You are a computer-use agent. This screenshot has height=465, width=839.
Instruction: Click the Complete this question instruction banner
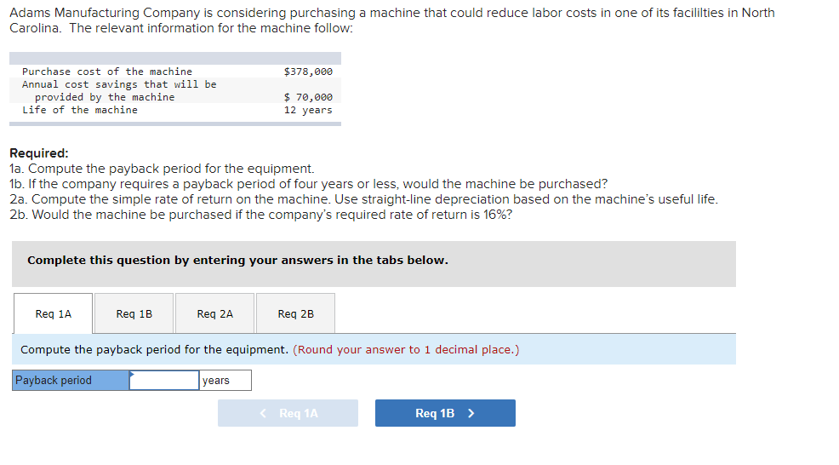[x=374, y=263]
